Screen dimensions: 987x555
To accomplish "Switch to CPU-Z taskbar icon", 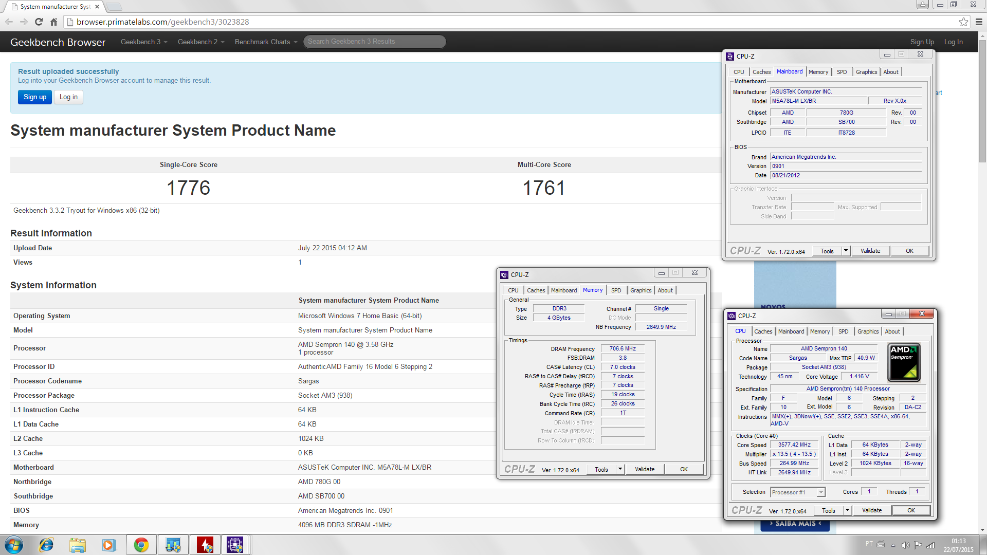I will click(235, 545).
